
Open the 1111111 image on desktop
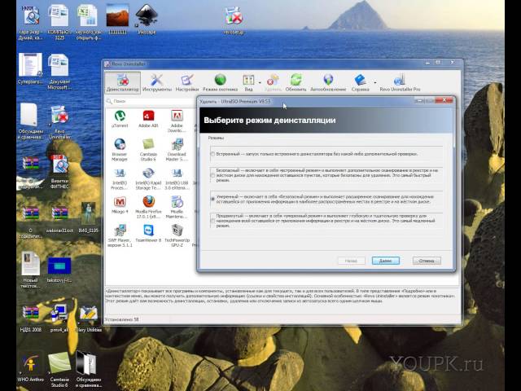117,20
